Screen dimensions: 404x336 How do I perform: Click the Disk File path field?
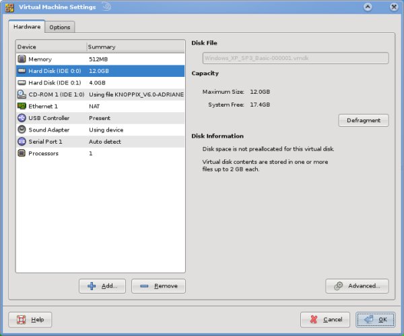(296, 58)
